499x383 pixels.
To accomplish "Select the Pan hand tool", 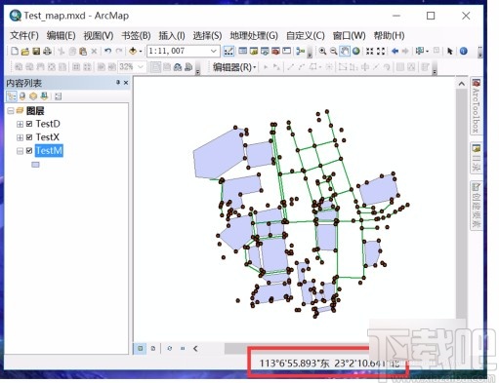I will 345,51.
